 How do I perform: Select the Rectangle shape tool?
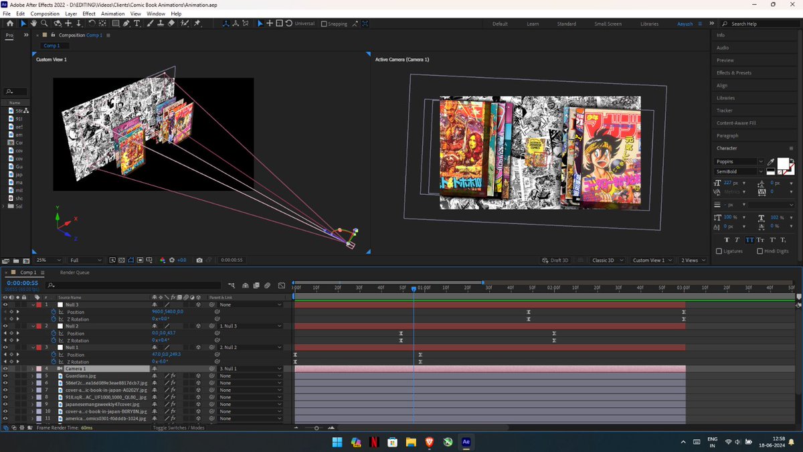[115, 23]
